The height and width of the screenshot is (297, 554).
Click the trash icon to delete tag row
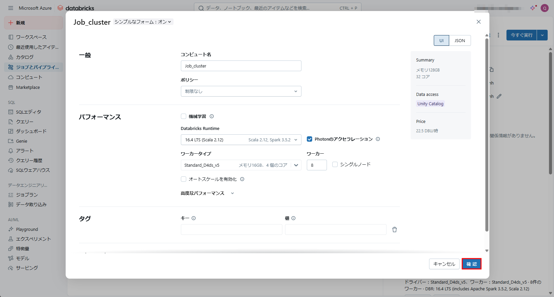(x=395, y=230)
